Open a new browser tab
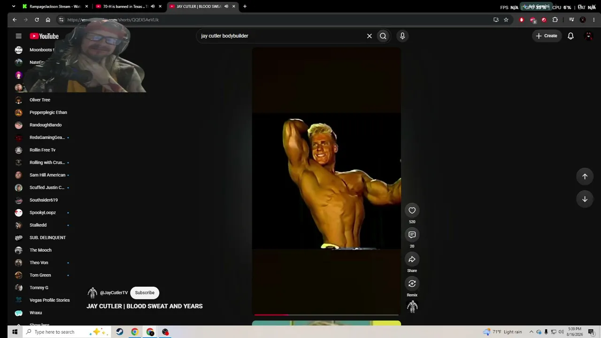The image size is (601, 338). pos(245,7)
